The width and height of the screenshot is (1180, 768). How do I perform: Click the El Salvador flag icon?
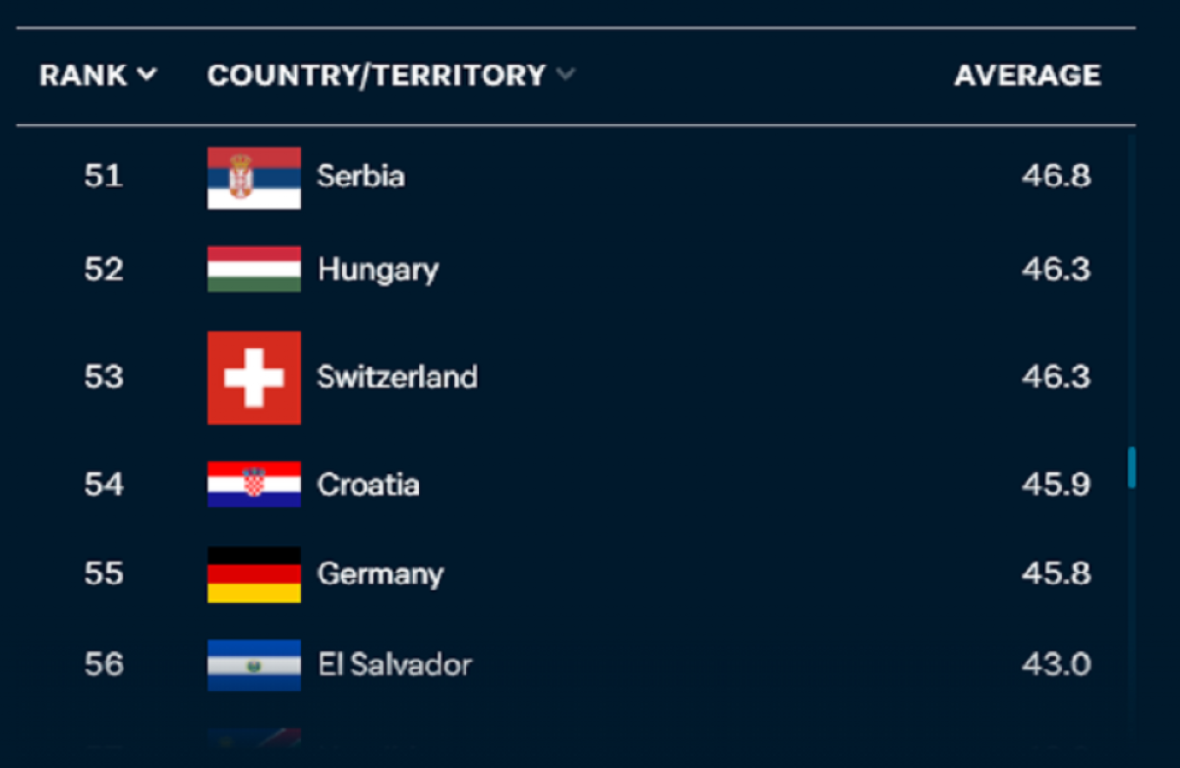[254, 664]
